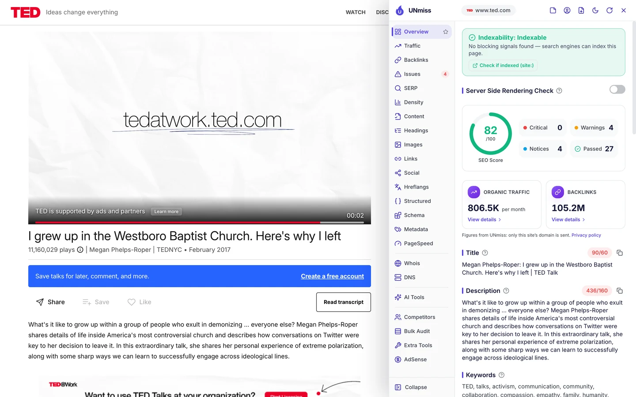Open the account profile icon in UNmiss header

point(567,10)
